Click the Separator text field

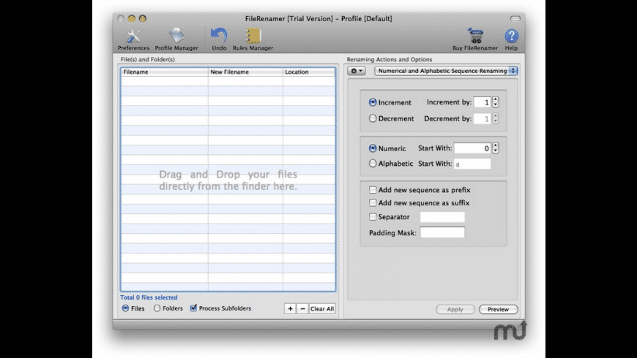point(442,217)
